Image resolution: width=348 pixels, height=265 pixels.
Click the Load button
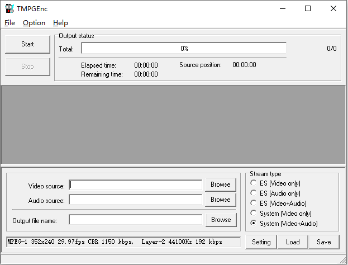pyautogui.click(x=293, y=242)
